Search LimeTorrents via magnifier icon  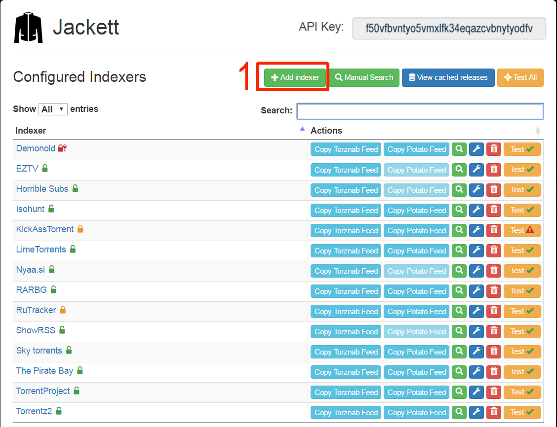click(459, 250)
